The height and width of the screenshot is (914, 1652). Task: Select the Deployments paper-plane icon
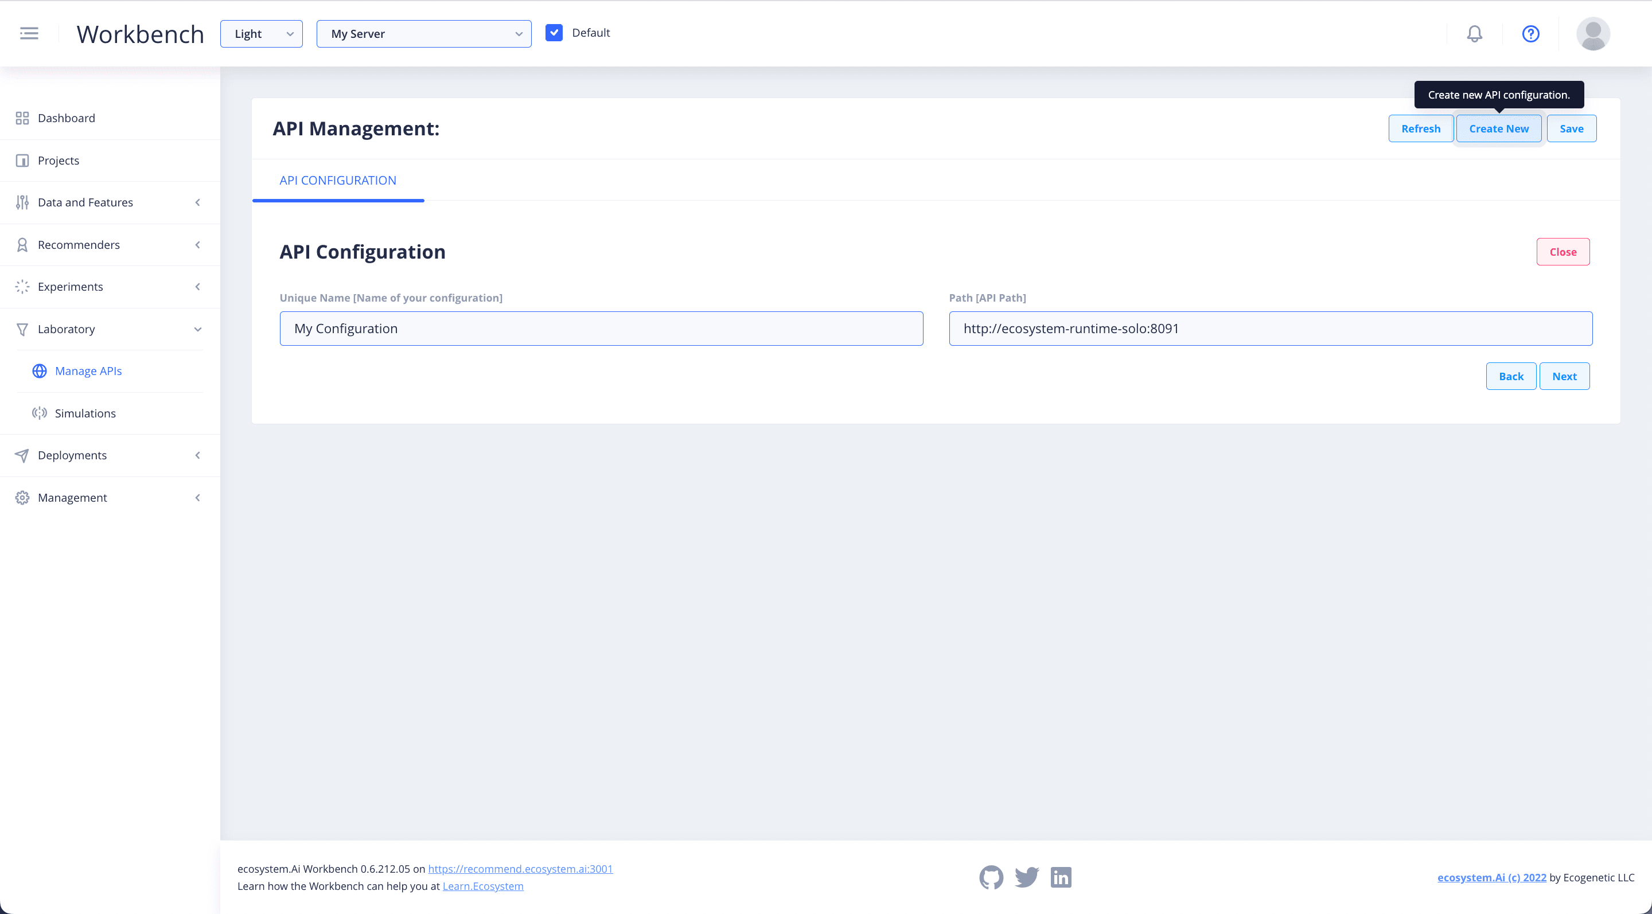22,455
